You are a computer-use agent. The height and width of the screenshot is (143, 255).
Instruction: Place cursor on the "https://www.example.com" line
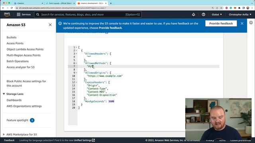(x=105, y=76)
